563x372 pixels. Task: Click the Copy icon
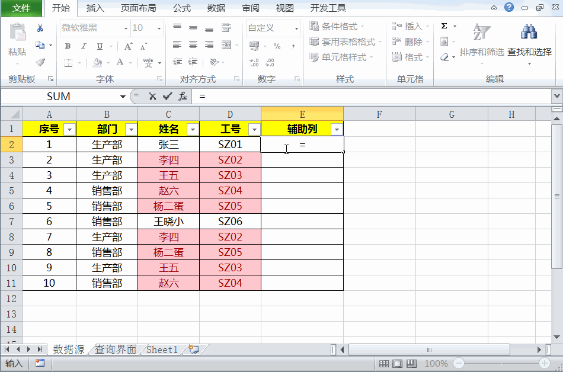tap(40, 45)
